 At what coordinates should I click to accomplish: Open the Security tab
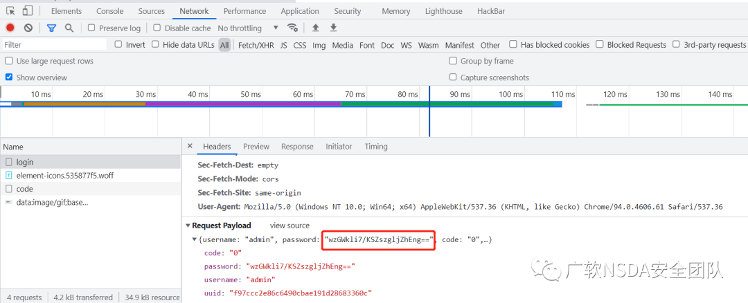(x=347, y=11)
